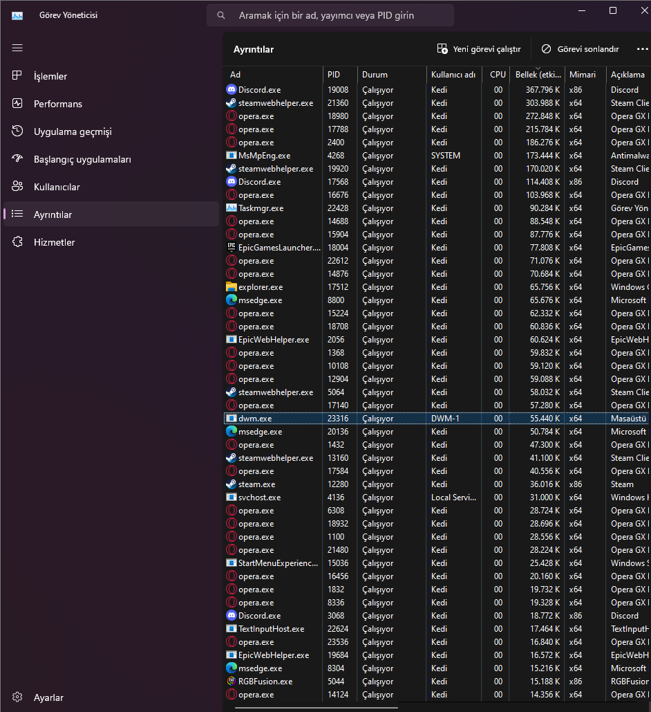The image size is (651, 712).
Task: Click the horizontal scrollbar under the process list
Action: [x=317, y=707]
